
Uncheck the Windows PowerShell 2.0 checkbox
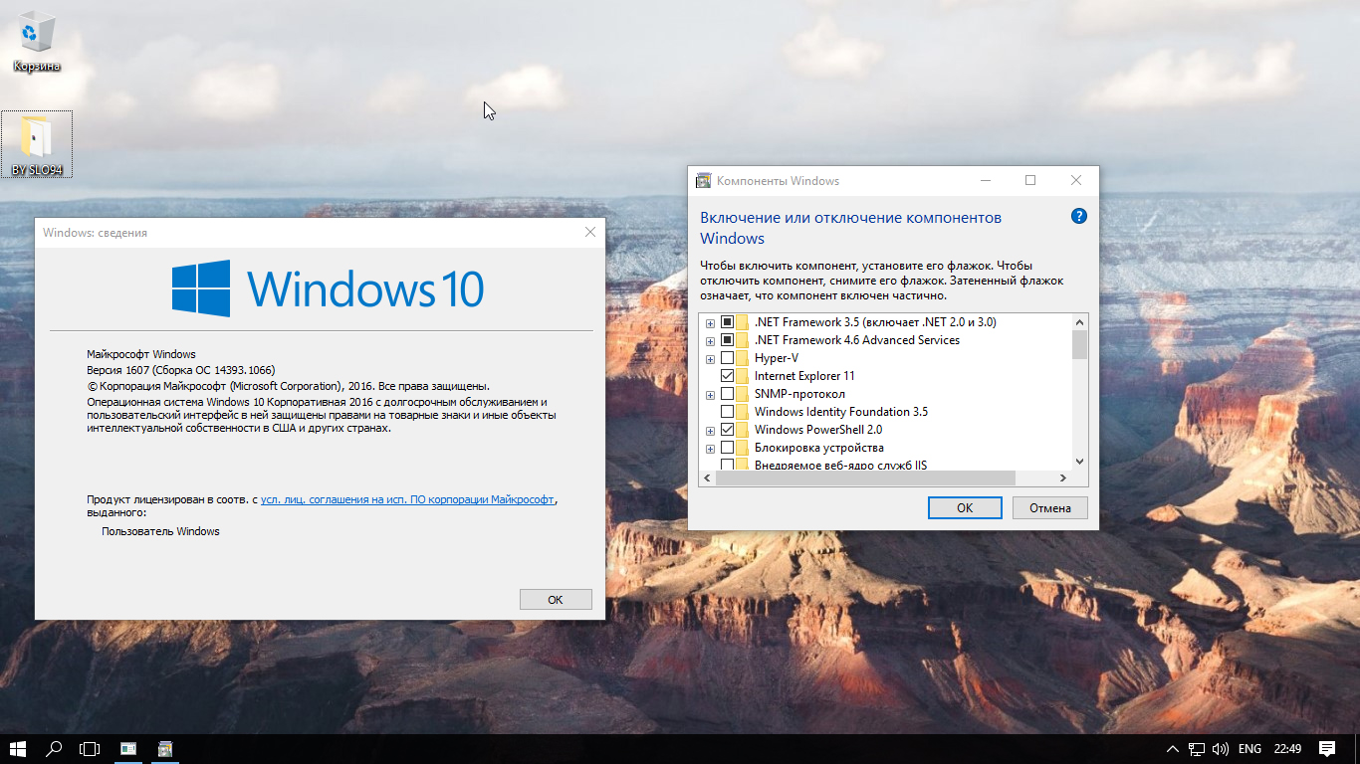point(727,430)
